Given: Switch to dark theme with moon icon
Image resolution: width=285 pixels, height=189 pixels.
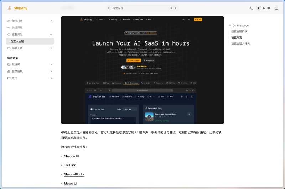Looking at the screenshot, I should click(x=264, y=8).
